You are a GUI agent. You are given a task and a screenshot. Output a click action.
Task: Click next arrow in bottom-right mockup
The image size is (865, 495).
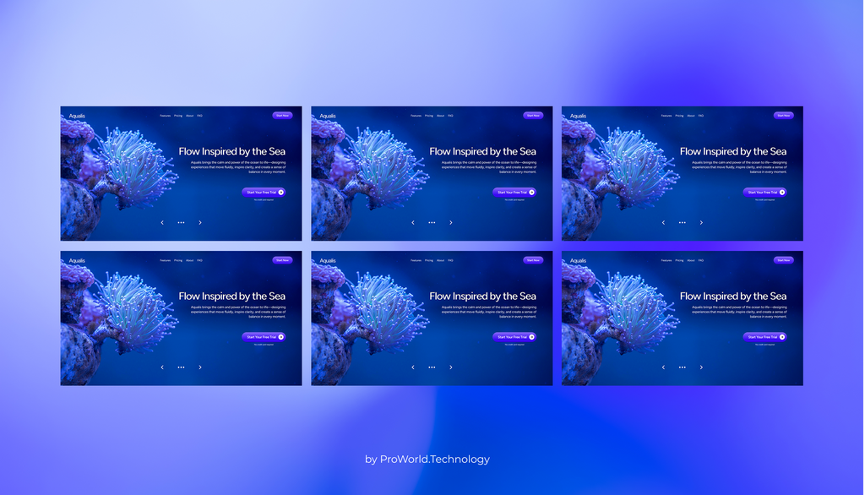(701, 367)
